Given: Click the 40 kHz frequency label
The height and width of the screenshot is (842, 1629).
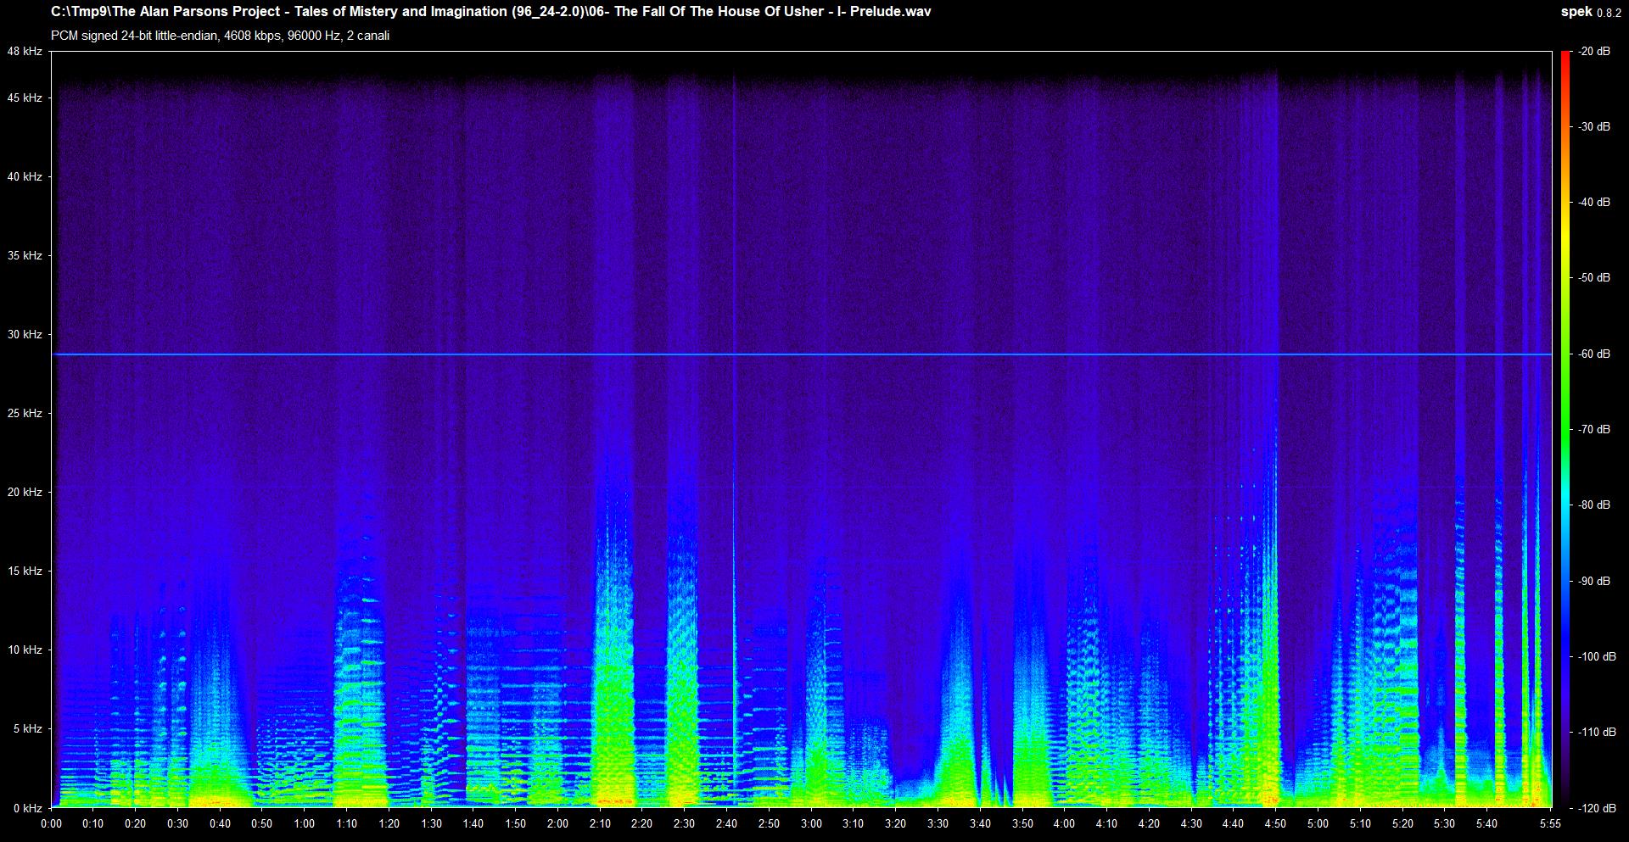Looking at the screenshot, I should 24,177.
